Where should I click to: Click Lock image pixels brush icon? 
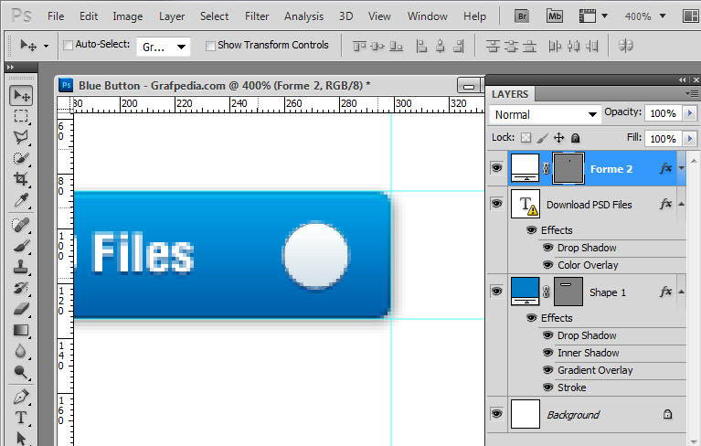tap(542, 138)
